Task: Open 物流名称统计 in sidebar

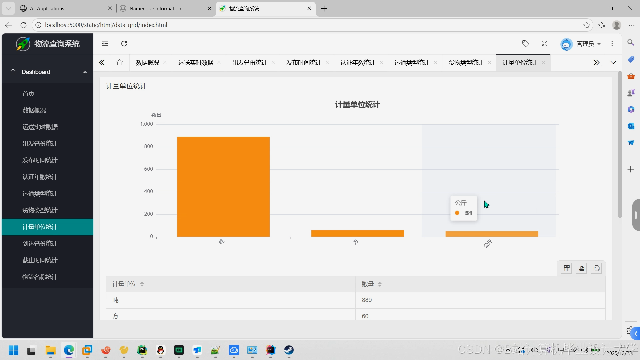Action: pos(40,277)
